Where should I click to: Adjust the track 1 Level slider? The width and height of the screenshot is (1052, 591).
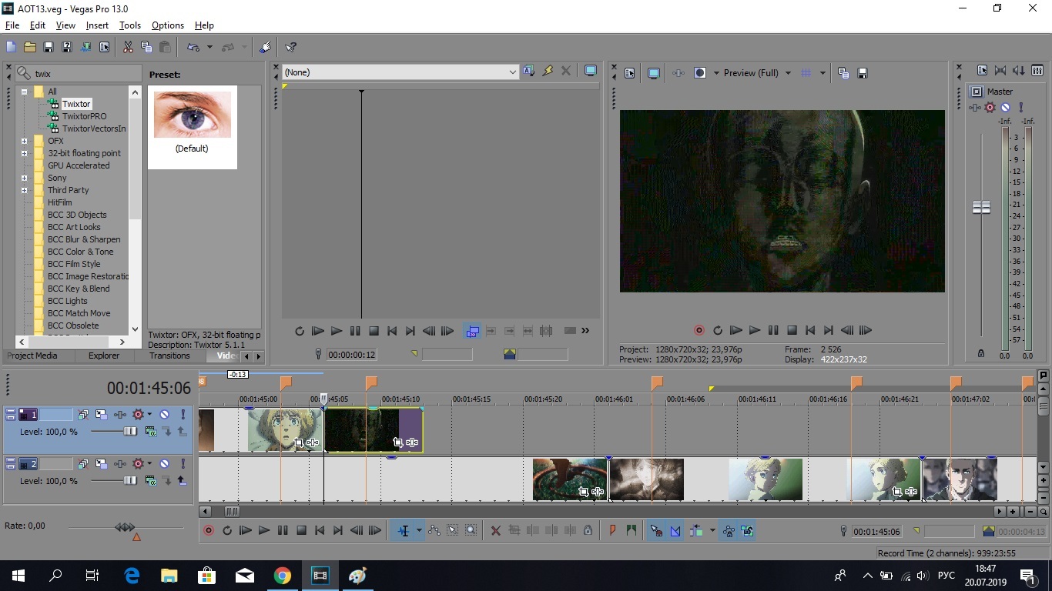[x=130, y=432]
